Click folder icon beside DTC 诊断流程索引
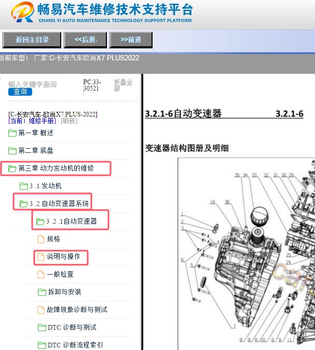The height and width of the screenshot is (350, 315). (x=42, y=345)
